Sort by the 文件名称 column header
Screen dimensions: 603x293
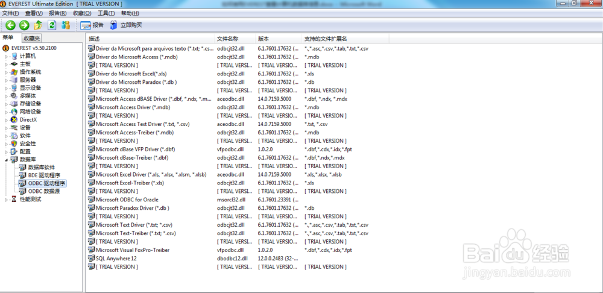coord(235,39)
